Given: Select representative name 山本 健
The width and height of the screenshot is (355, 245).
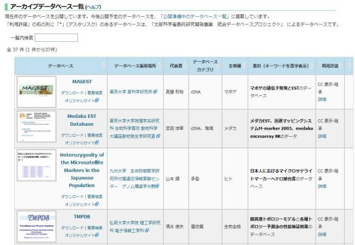Looking at the screenshot, I should (172, 179).
